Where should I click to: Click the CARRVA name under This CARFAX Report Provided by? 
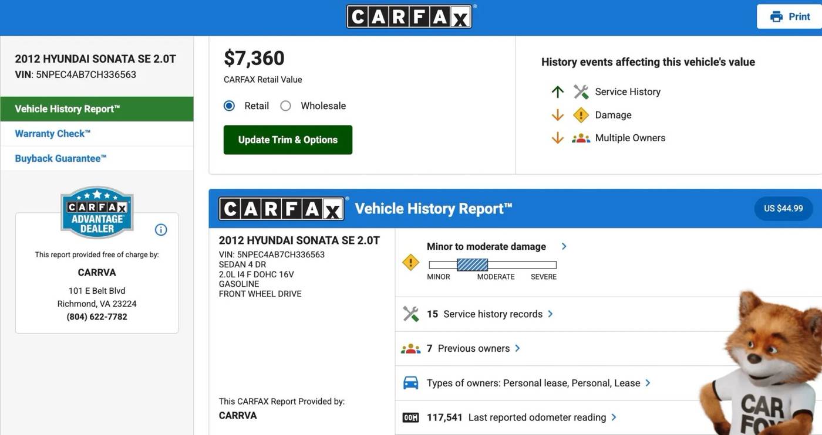(x=238, y=416)
